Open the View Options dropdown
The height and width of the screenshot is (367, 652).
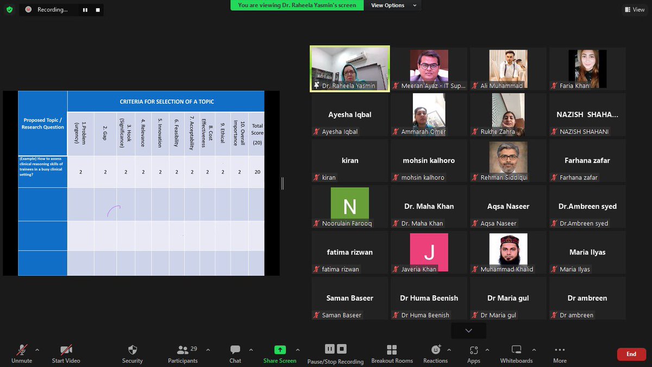coord(394,5)
